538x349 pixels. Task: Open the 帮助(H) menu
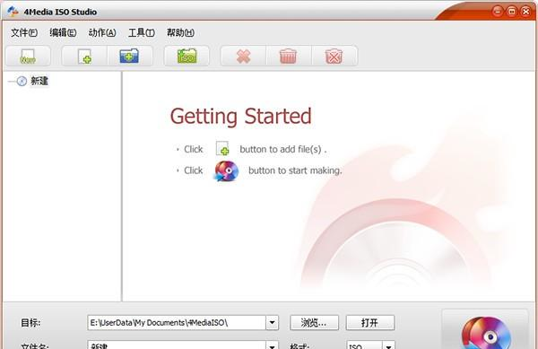(180, 32)
